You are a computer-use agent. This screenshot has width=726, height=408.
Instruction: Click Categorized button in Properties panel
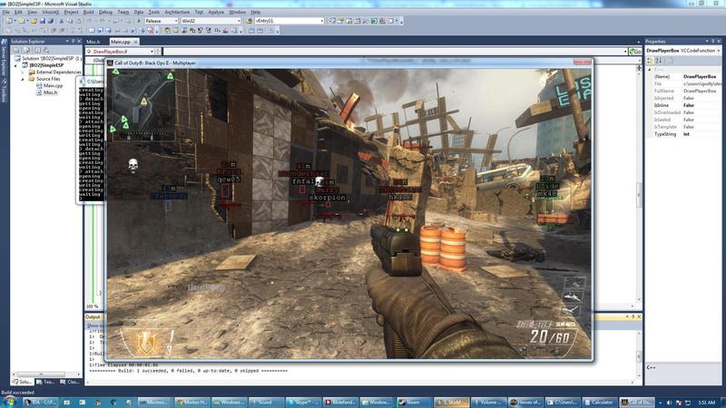[650, 60]
